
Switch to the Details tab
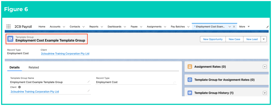14,67
